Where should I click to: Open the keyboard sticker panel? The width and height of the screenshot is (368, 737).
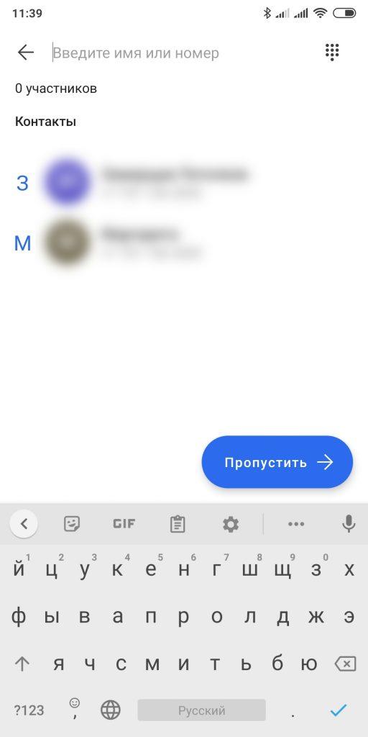click(72, 524)
